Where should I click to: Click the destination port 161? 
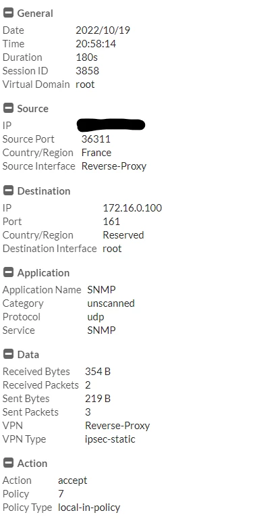pyautogui.click(x=111, y=222)
